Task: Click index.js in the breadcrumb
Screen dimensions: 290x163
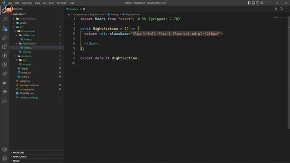Action: pyautogui.click(x=115, y=14)
